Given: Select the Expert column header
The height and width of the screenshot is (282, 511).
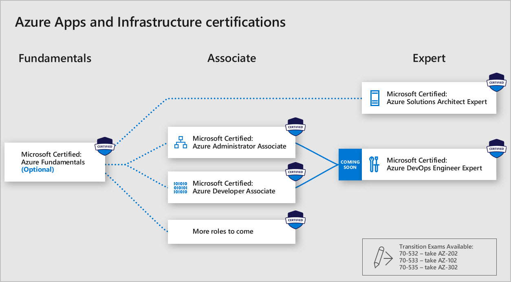Looking at the screenshot, I should (429, 58).
